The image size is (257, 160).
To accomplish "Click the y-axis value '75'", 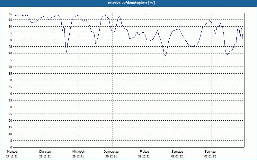I will 10,46.
